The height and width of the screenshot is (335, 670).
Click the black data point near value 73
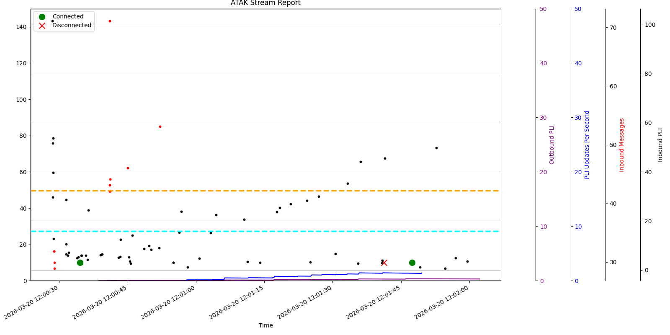tap(436, 148)
